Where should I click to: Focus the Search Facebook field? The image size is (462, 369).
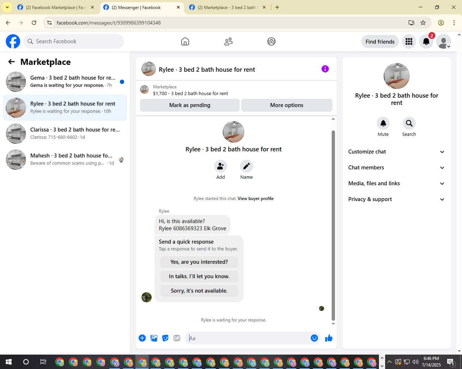pos(74,41)
